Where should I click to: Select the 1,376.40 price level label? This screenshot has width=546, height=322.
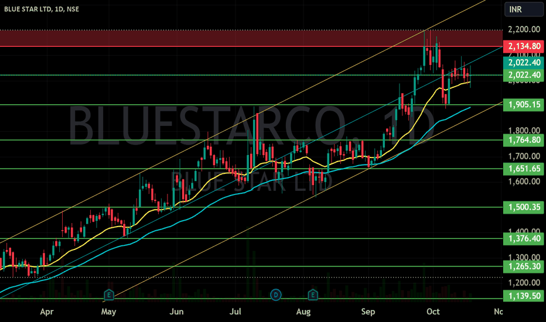(523, 238)
